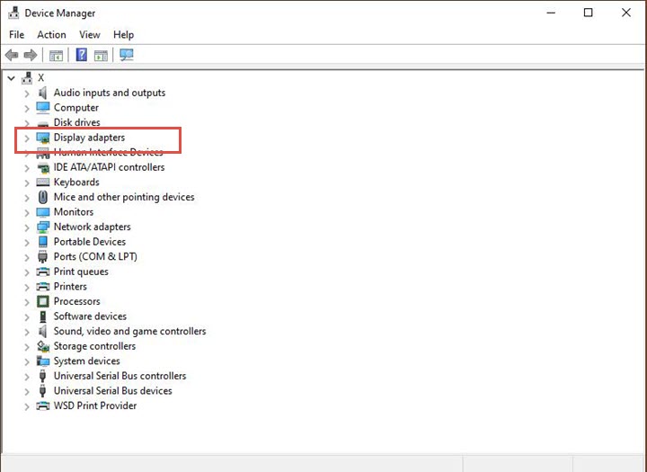Click the root computer X node icon
This screenshot has width=647, height=472.
point(27,77)
